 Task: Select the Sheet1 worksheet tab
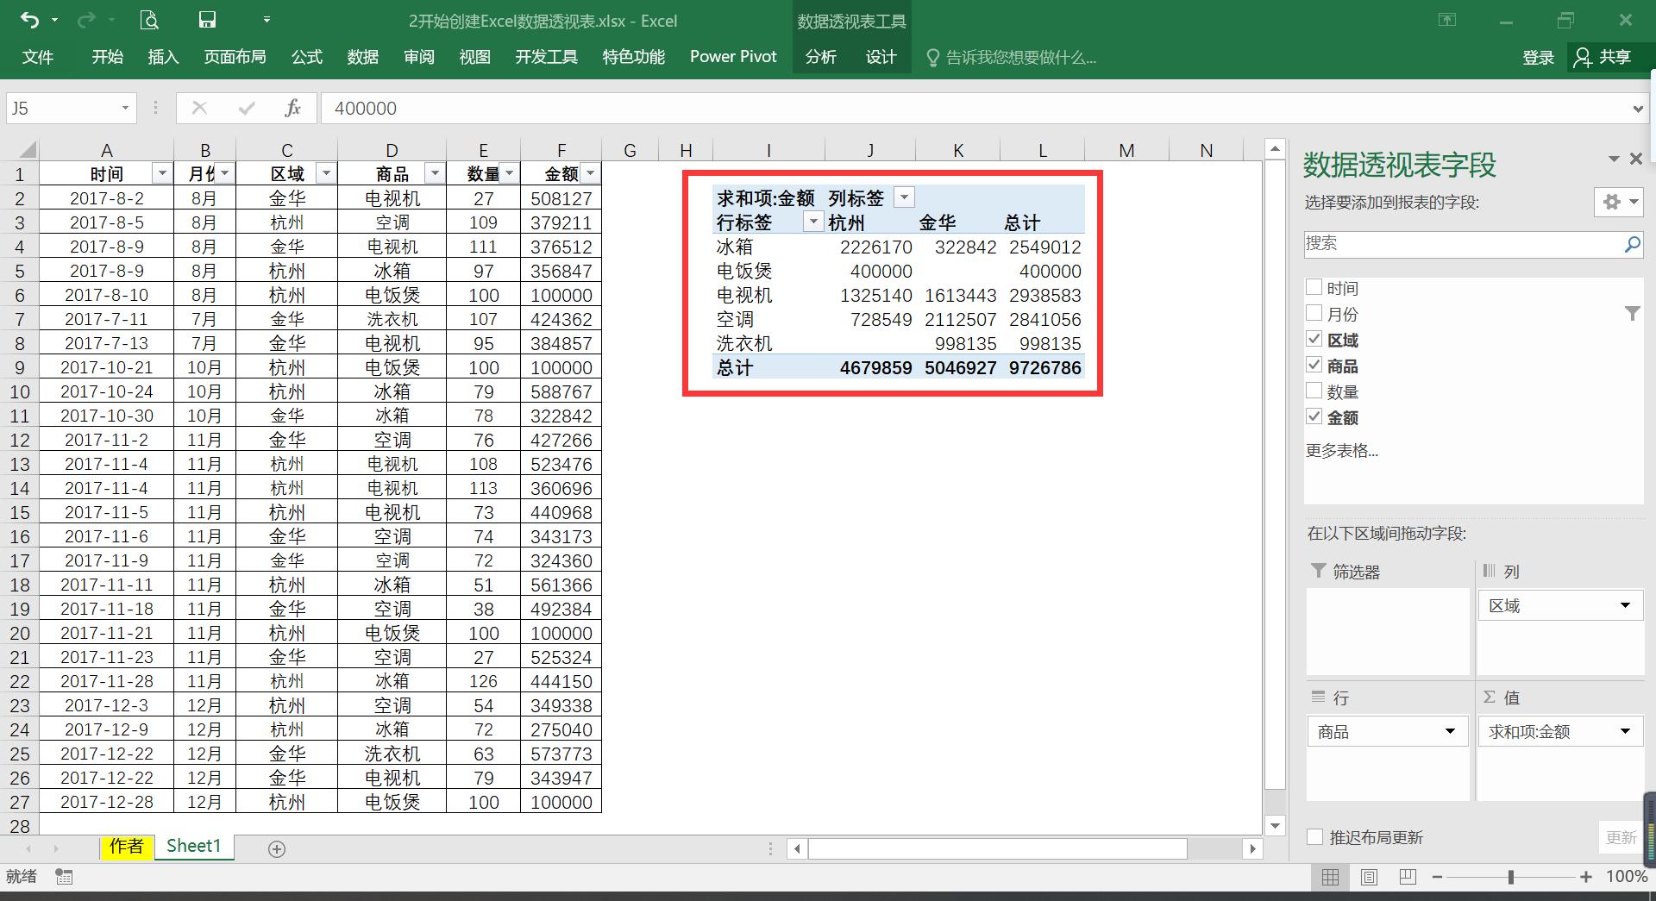point(193,846)
